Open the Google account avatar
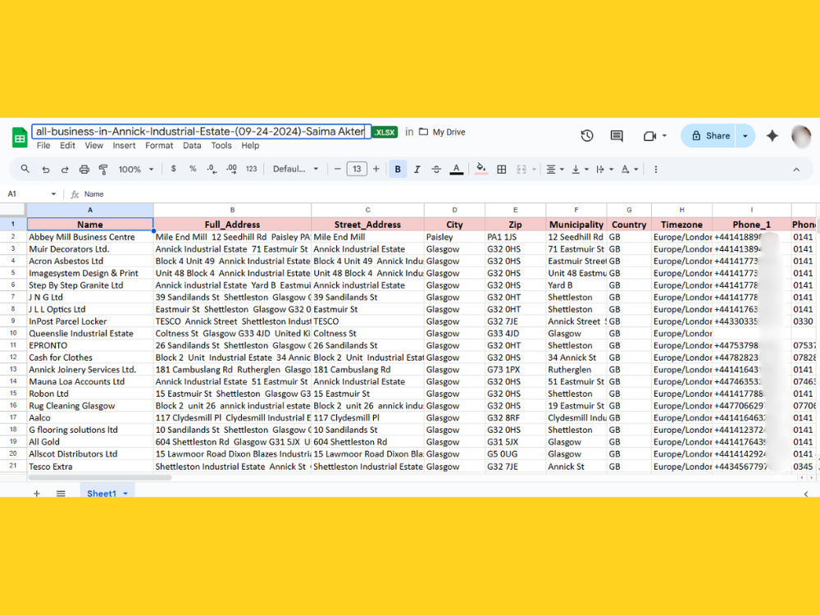This screenshot has width=820, height=615. point(801,136)
